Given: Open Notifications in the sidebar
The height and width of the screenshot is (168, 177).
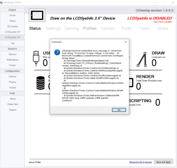Looking at the screenshot, I should click(12, 60).
